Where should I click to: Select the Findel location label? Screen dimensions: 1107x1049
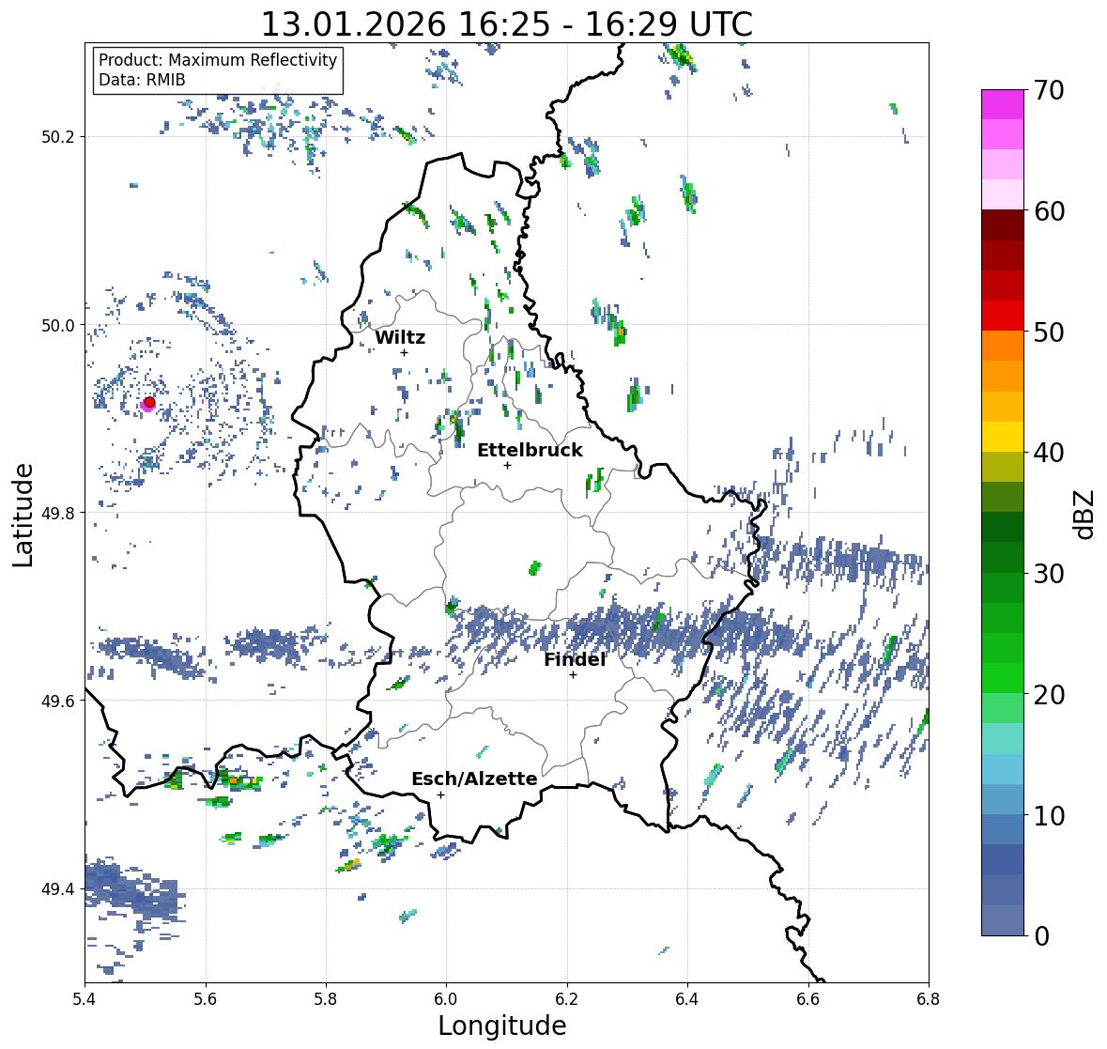575,659
